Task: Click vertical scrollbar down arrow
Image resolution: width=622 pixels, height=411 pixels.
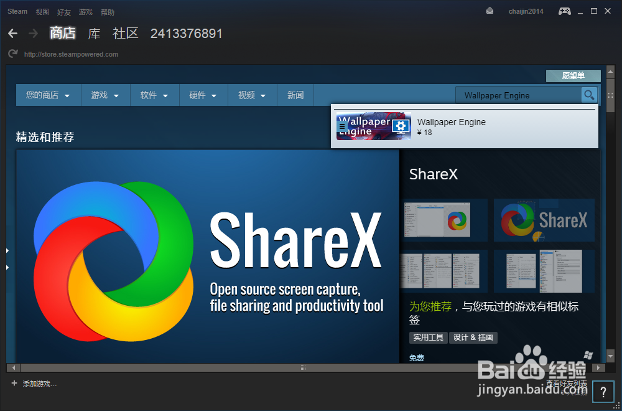Action: click(610, 356)
